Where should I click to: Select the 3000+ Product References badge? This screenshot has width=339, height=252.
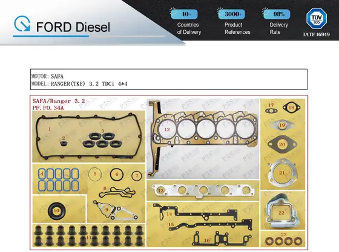(234, 22)
